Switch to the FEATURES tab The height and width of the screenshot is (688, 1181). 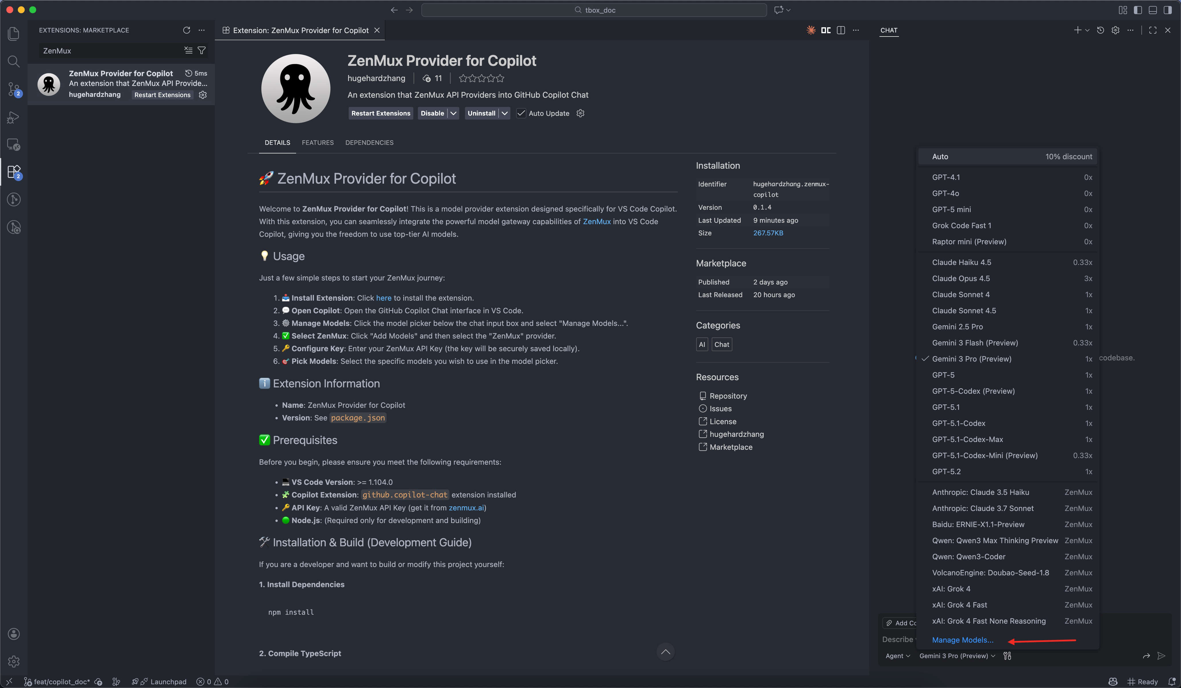(317, 143)
